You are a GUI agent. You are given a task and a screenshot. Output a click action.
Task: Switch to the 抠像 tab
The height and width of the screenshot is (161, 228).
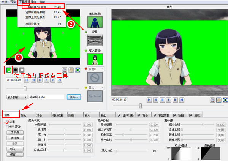(11, 115)
